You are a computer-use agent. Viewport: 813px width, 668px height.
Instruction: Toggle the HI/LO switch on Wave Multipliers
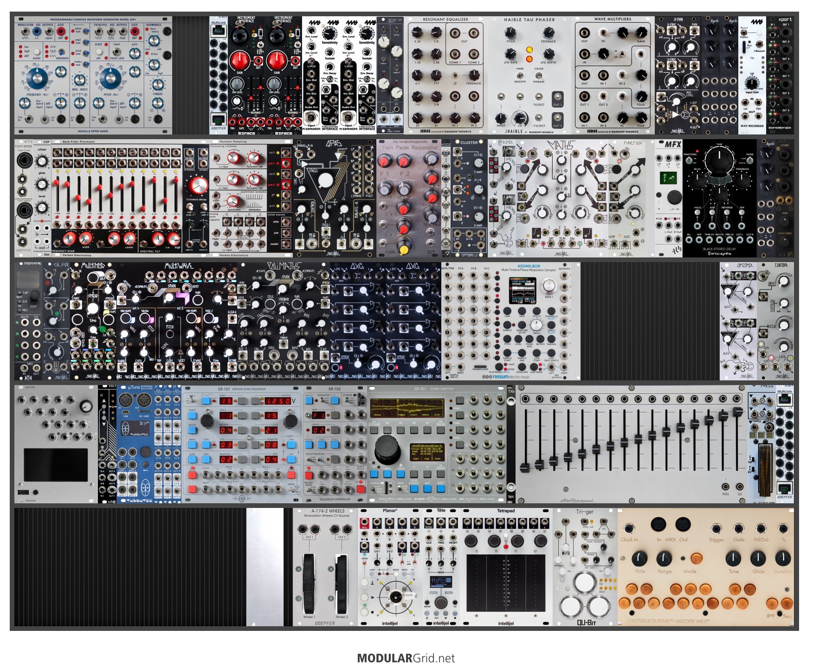click(622, 54)
